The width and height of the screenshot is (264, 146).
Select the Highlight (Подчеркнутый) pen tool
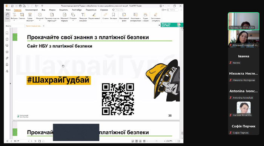94,16
